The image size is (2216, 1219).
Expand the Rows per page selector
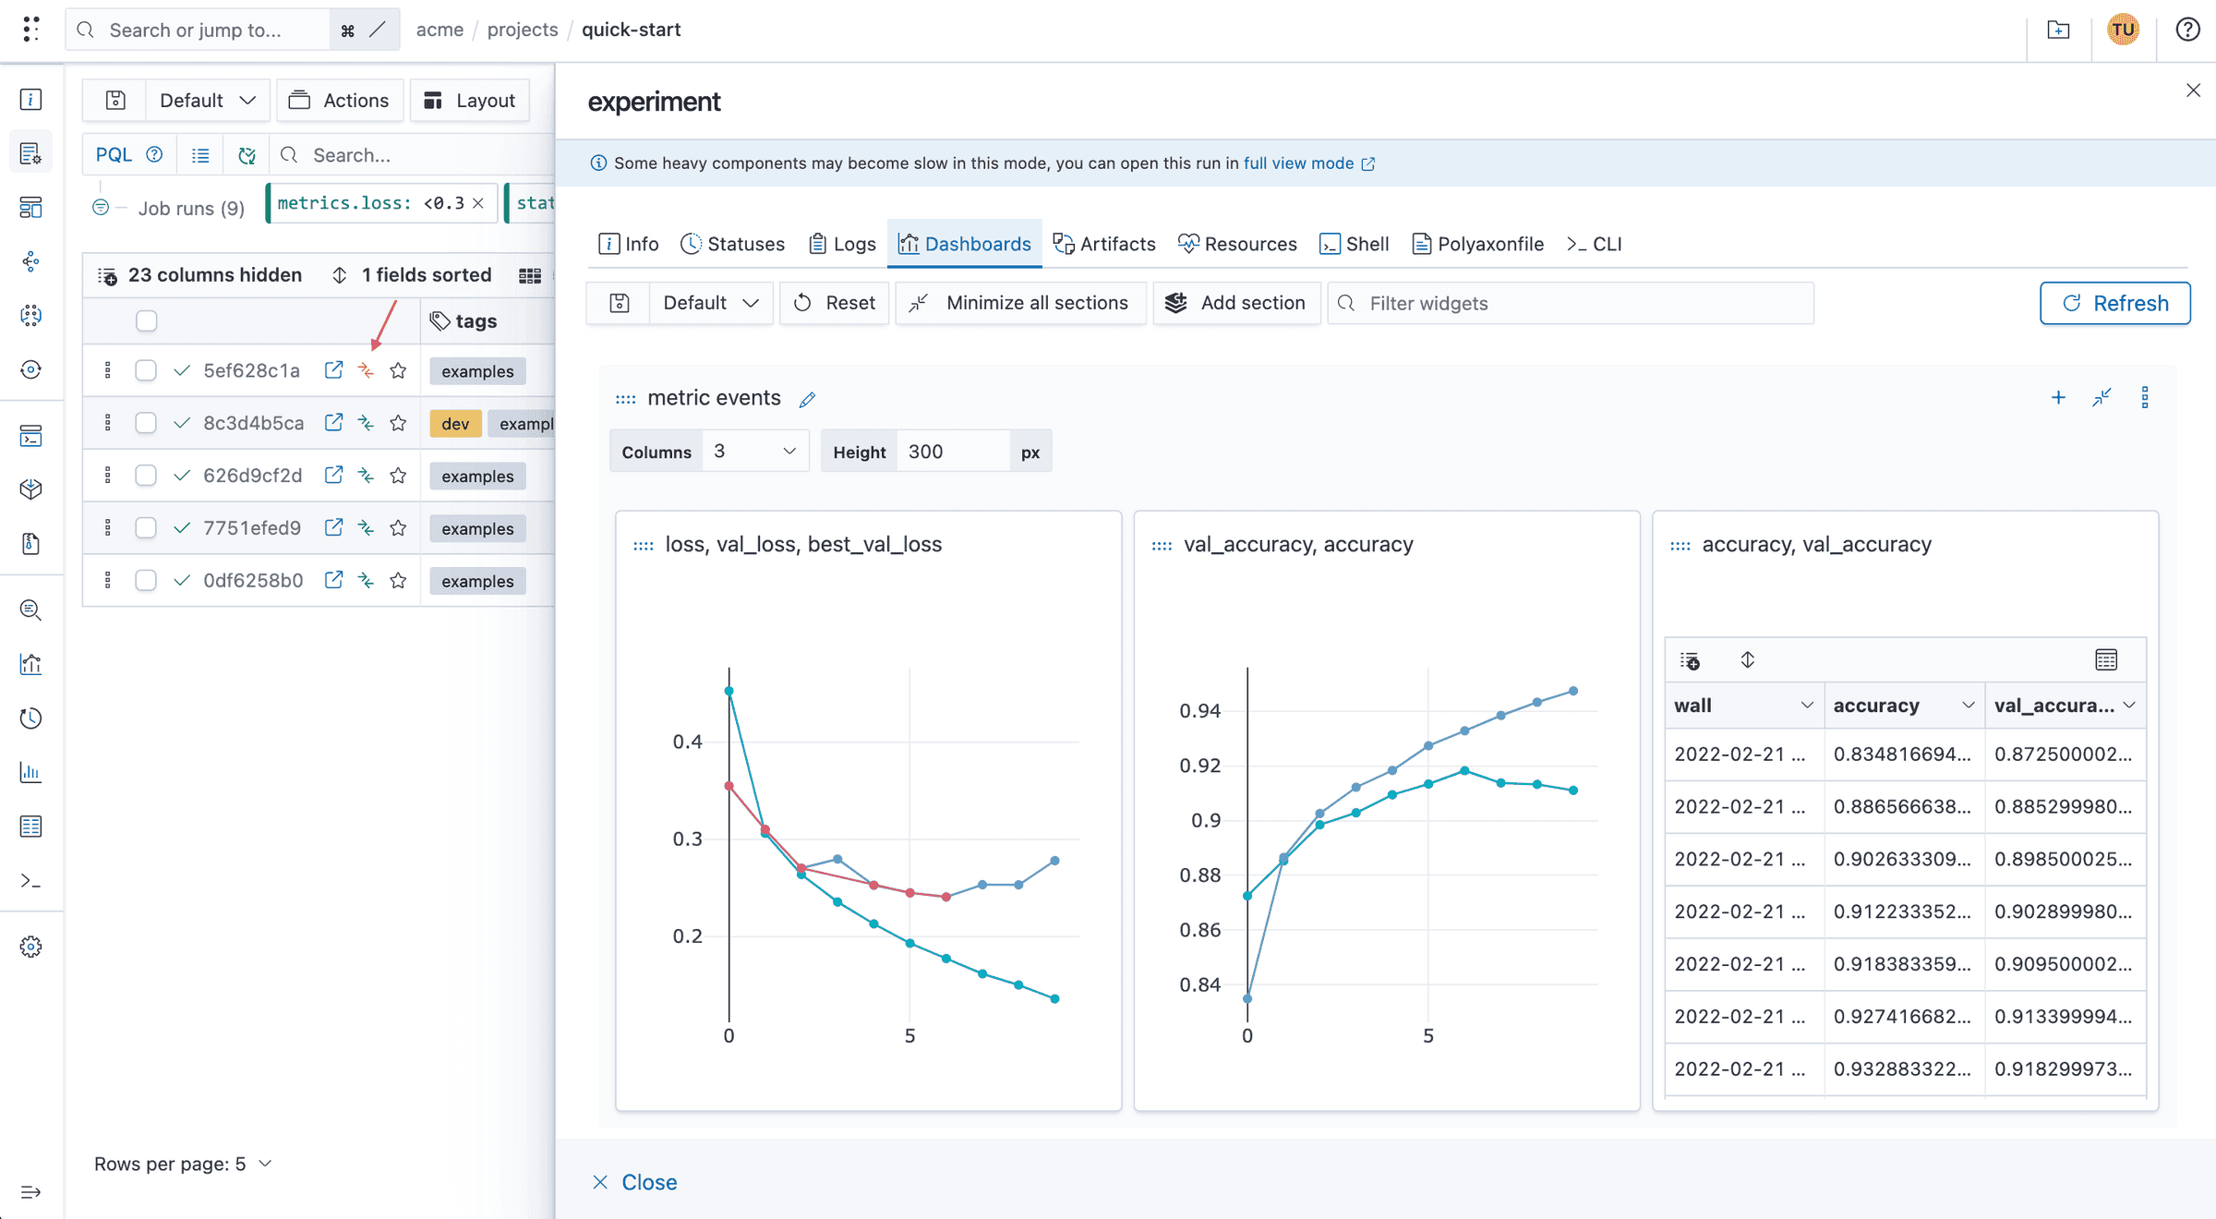[x=266, y=1164]
